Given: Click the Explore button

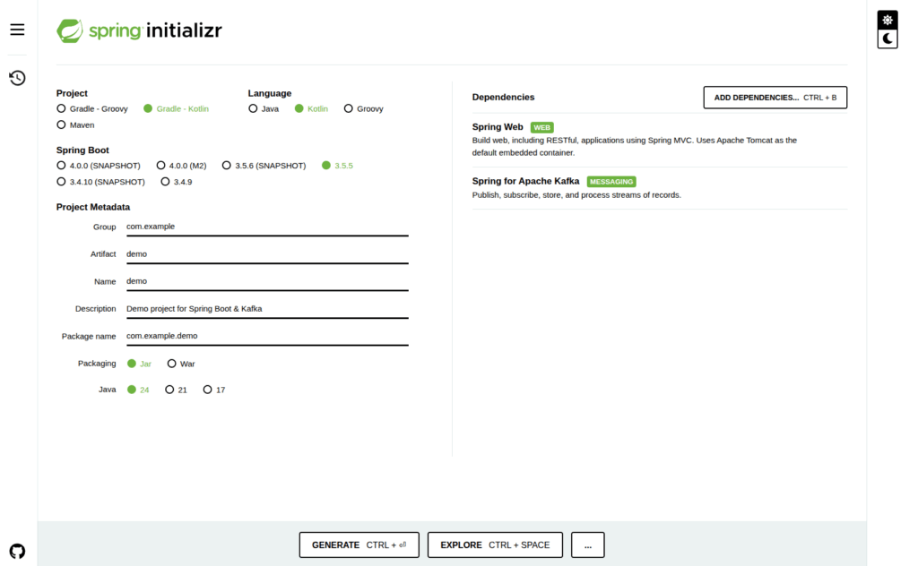Looking at the screenshot, I should [495, 545].
